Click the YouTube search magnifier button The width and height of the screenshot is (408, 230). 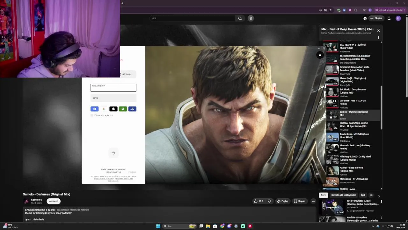(240, 18)
